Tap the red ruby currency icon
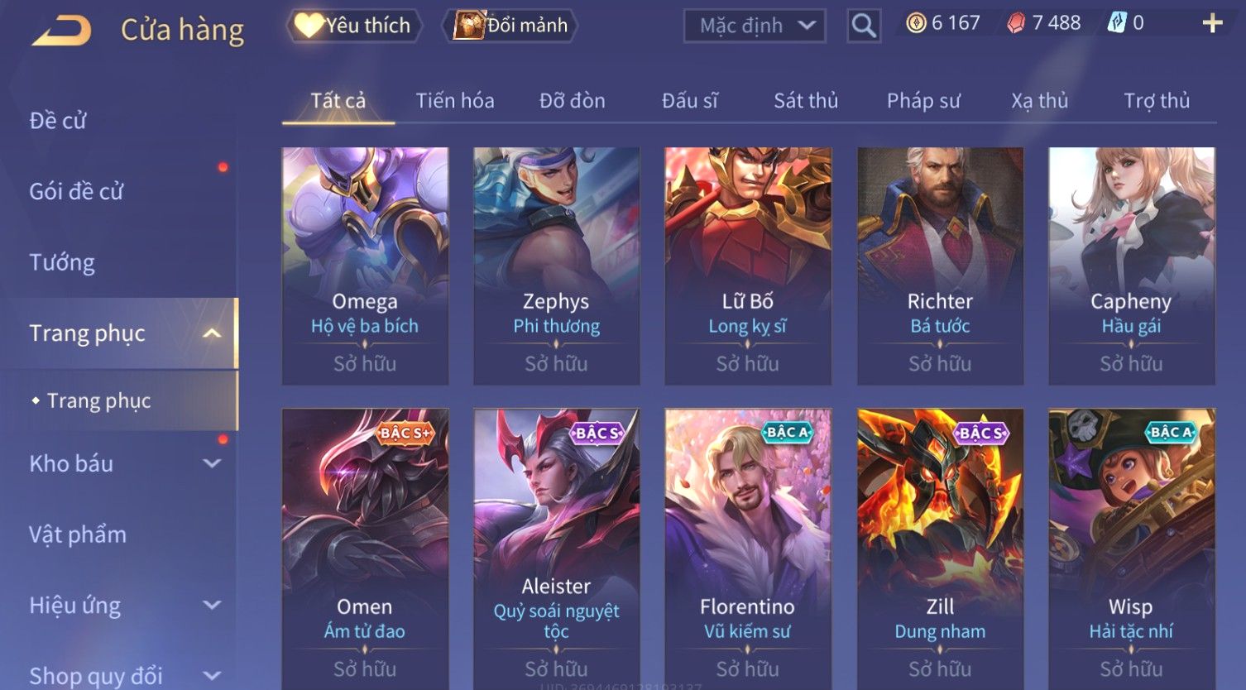The image size is (1246, 690). [1016, 23]
